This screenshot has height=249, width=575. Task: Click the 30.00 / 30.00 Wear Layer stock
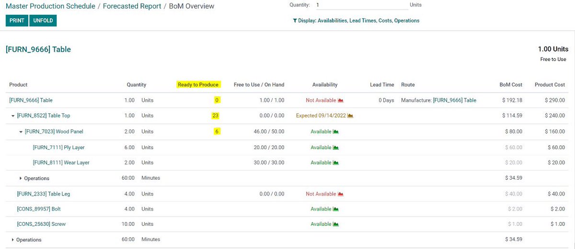point(269,162)
